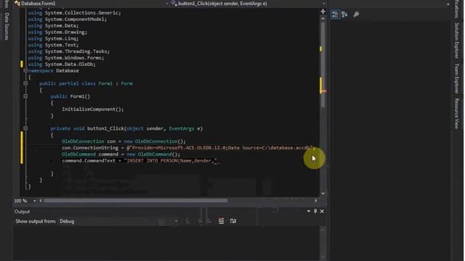The width and height of the screenshot is (465, 261).
Task: Open the Solution Explorer side tab
Action: pos(457,41)
